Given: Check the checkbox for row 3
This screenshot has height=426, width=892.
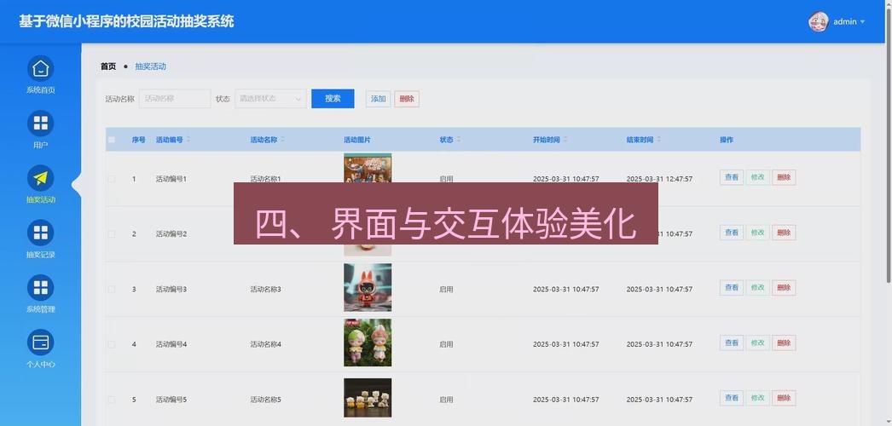Looking at the screenshot, I should pyautogui.click(x=112, y=289).
